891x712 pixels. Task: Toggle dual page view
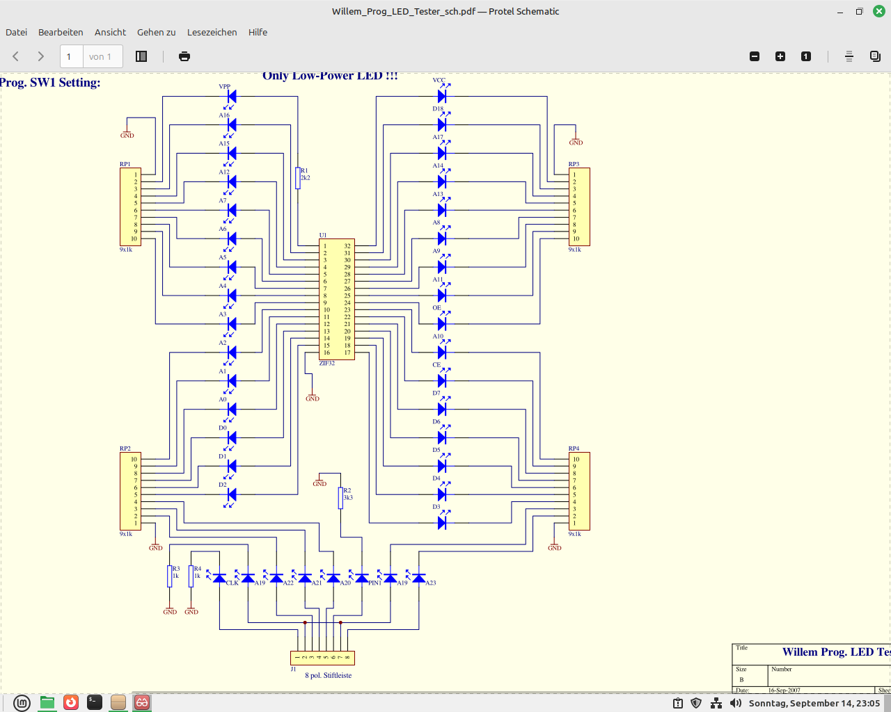point(875,56)
